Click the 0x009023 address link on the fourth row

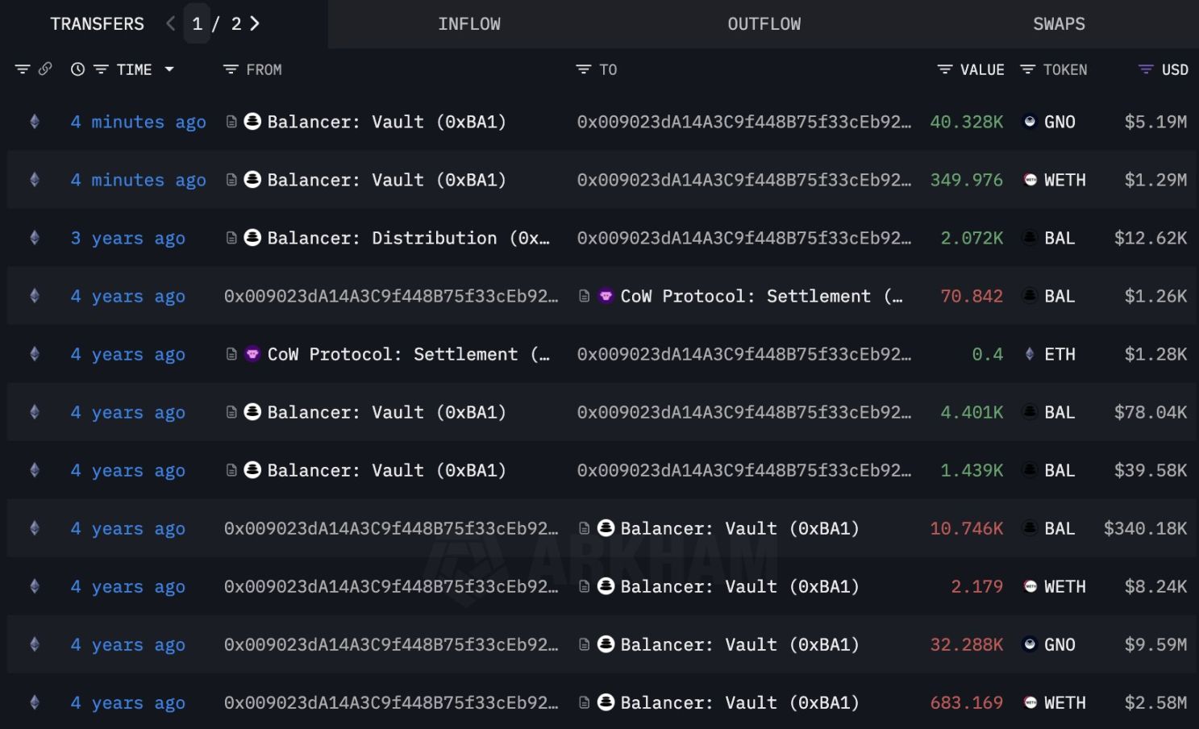[392, 296]
